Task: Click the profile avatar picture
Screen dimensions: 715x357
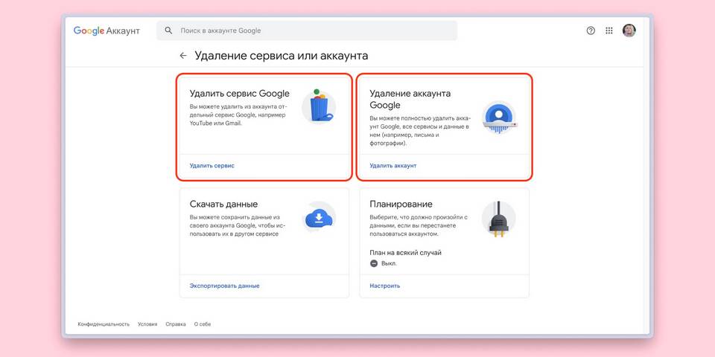Action: point(629,30)
